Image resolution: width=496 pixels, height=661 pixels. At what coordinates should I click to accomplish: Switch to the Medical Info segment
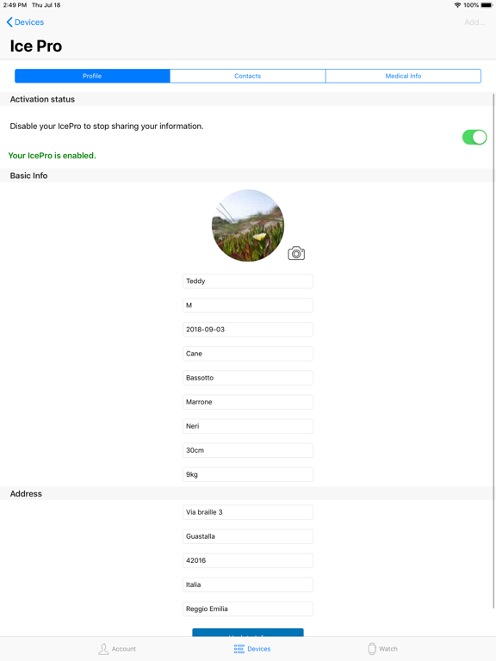[403, 76]
